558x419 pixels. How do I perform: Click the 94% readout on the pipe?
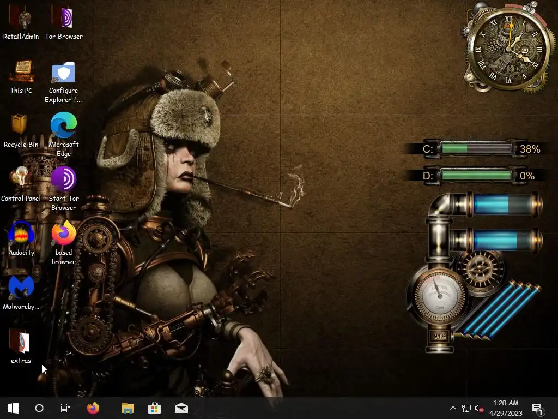(x=440, y=336)
